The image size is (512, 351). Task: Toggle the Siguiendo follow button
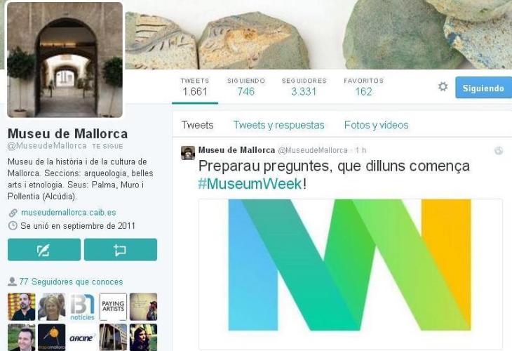pos(483,88)
